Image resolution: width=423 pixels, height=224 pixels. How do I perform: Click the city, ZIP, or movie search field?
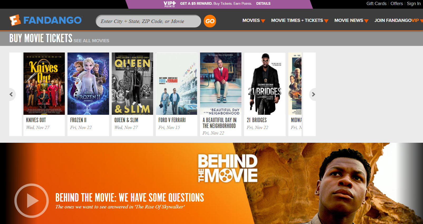(x=148, y=21)
